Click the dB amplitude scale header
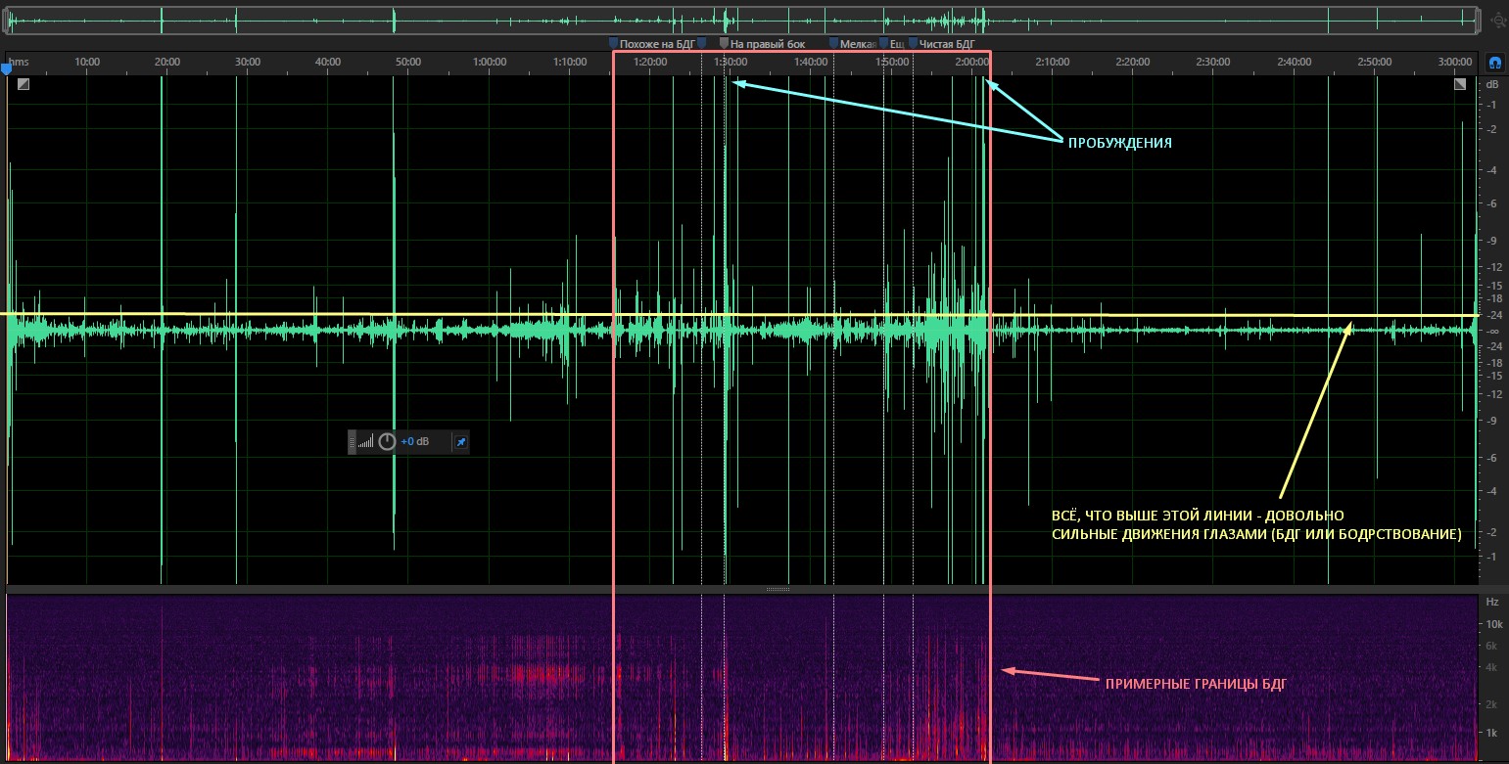Screen dimensions: 1509x764 1491,84
